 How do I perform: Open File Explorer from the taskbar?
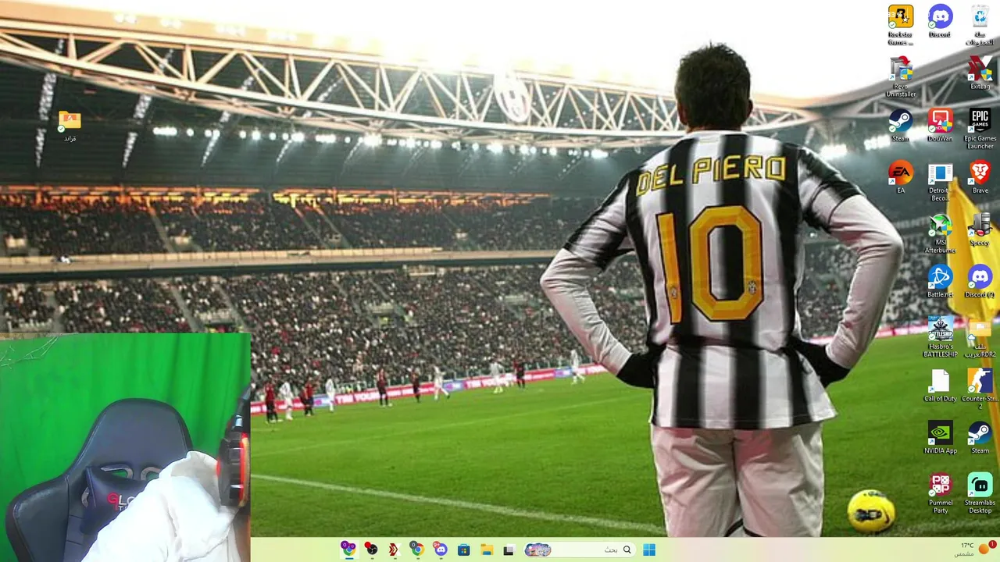click(x=486, y=550)
